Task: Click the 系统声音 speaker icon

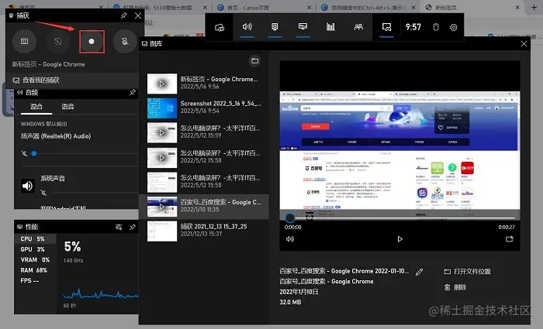Action: pos(27,186)
